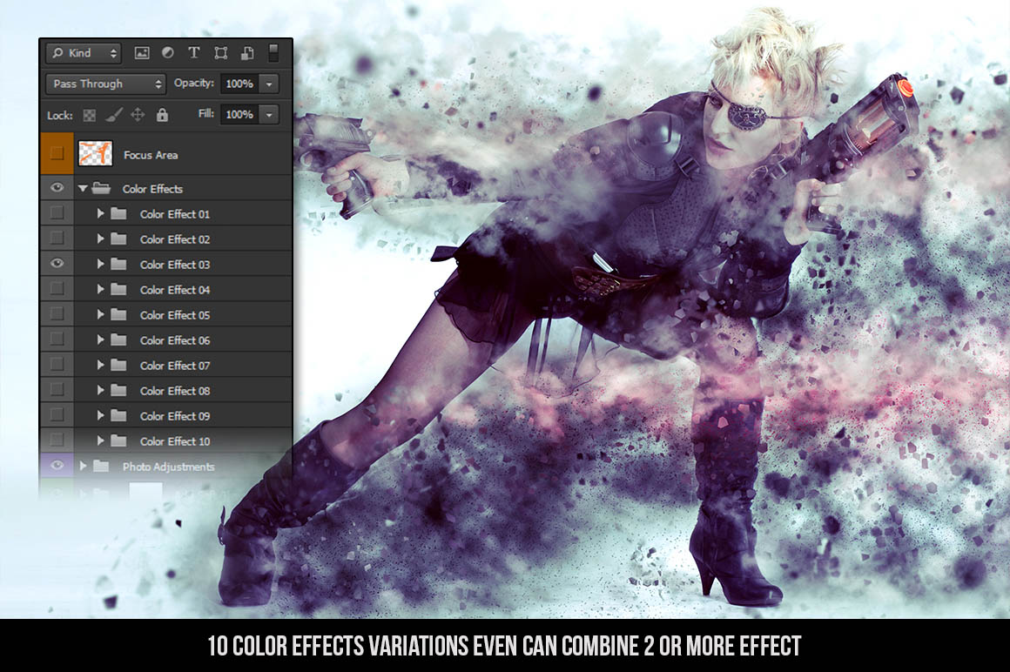This screenshot has height=672, width=1010.
Task: Open the Opacity slider dropdown arrow
Action: click(x=269, y=84)
